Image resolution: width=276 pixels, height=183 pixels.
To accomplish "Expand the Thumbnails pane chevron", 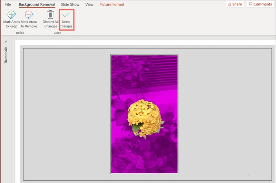I will pos(6,42).
